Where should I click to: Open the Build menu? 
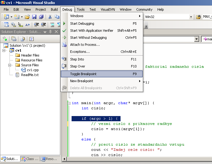[x=54, y=9]
